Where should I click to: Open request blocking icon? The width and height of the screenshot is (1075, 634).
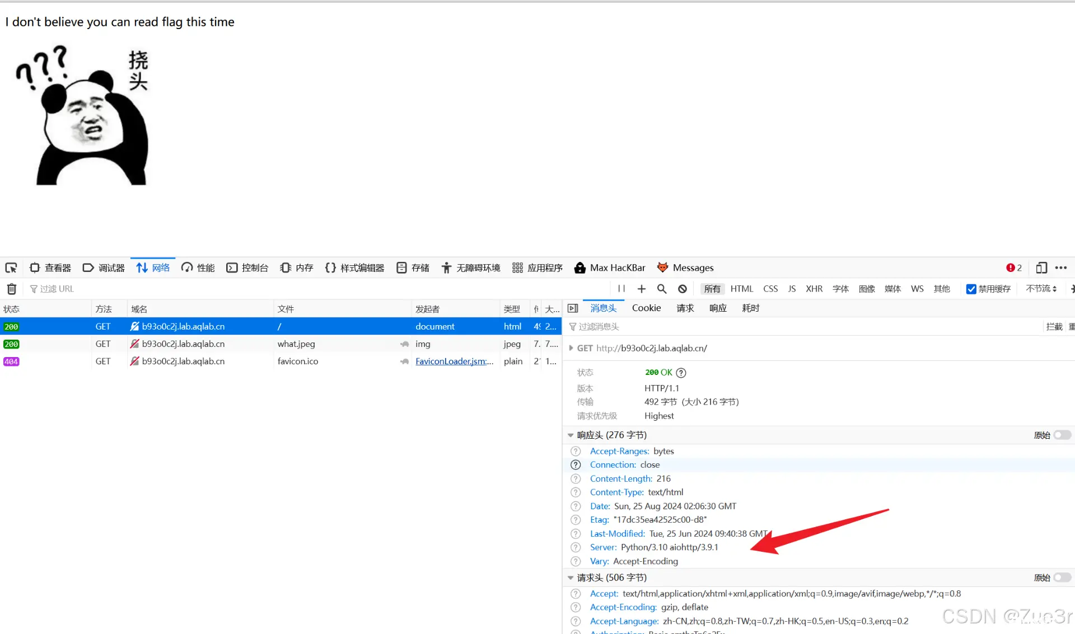pos(683,289)
